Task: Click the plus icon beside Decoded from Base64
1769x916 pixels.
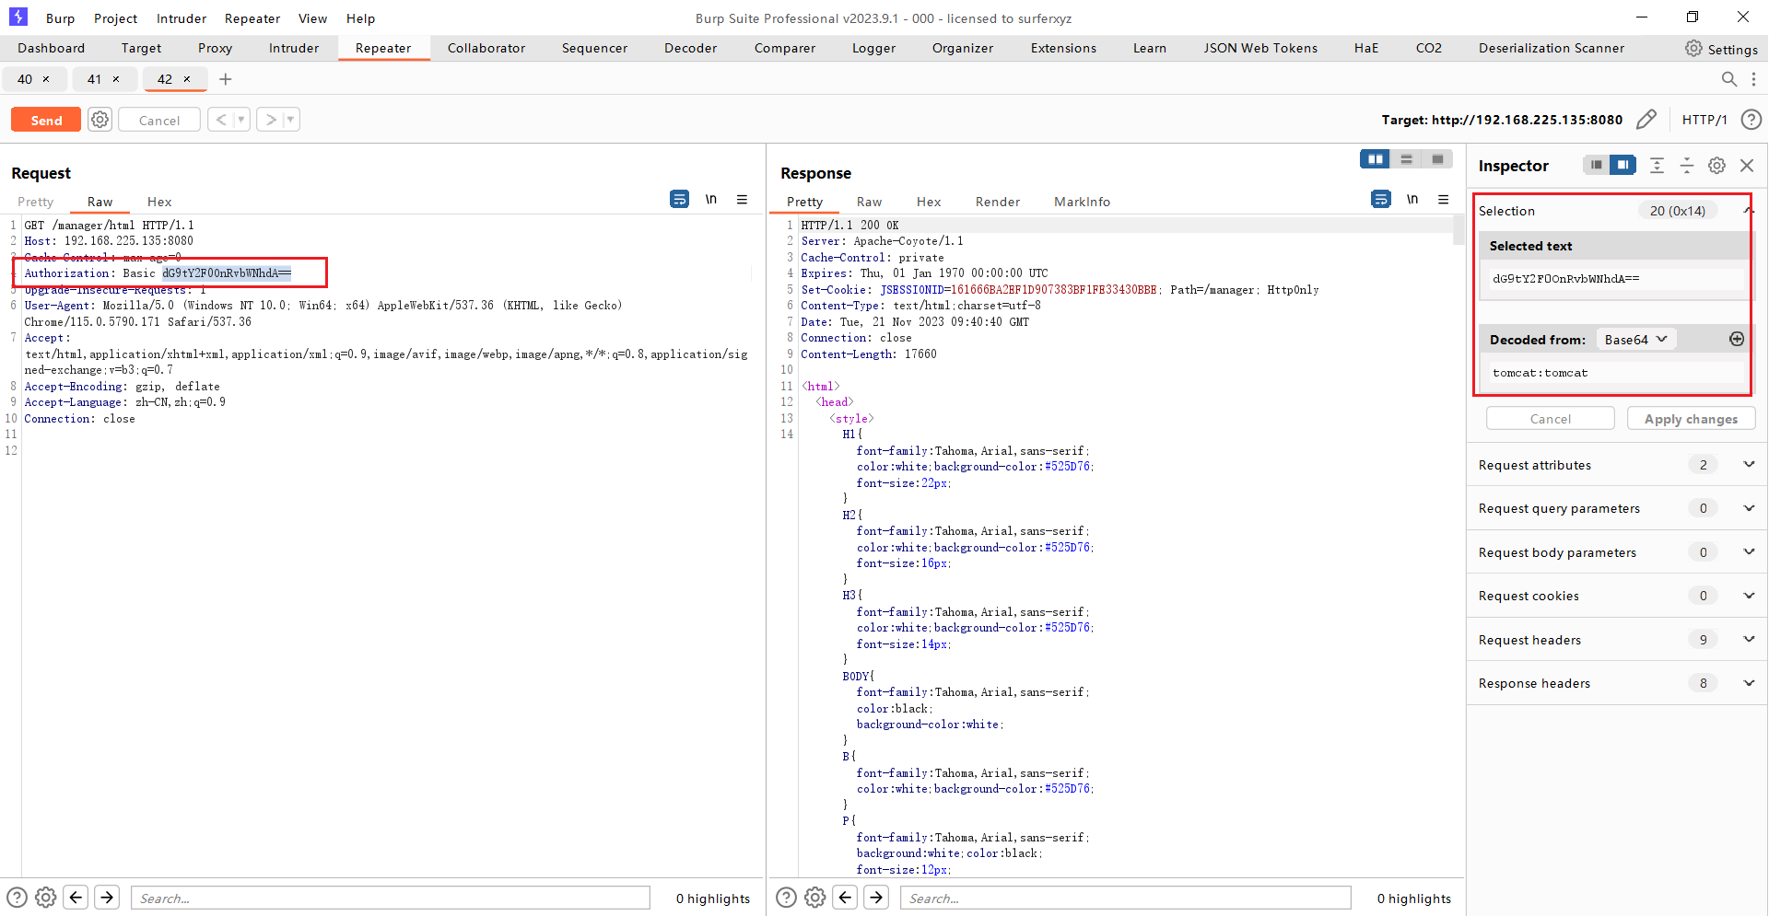Action: 1737,339
